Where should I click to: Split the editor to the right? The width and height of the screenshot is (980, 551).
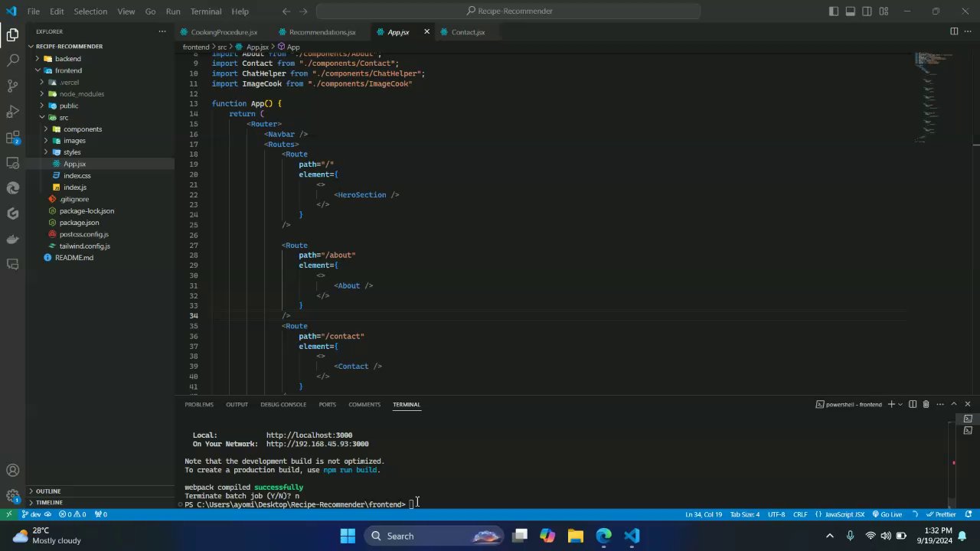tap(954, 31)
